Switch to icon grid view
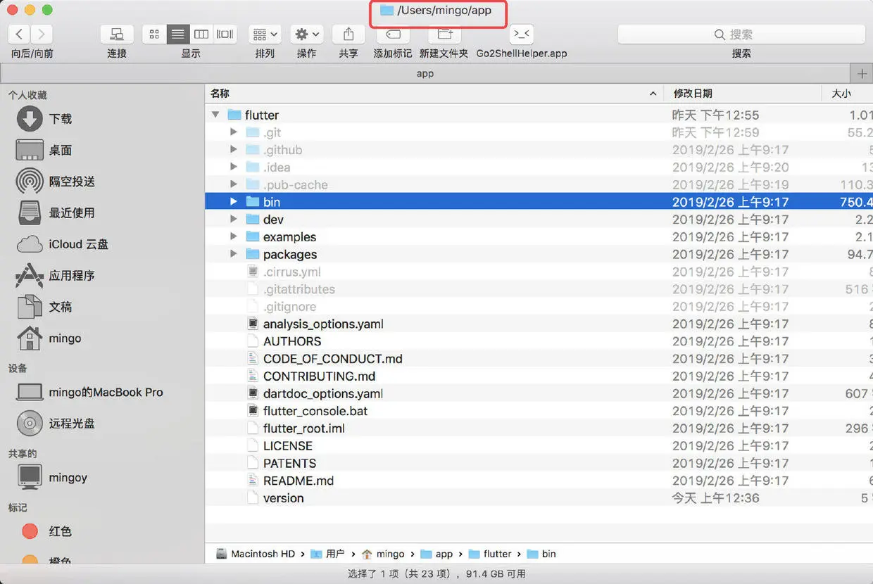Viewport: 873px width, 584px height. coord(154,34)
